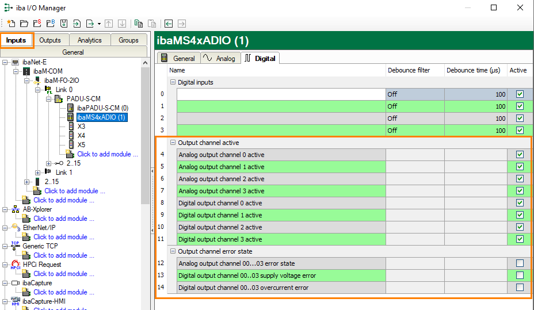Collapse the Output channel active group
This screenshot has height=310, width=534.
(x=173, y=143)
